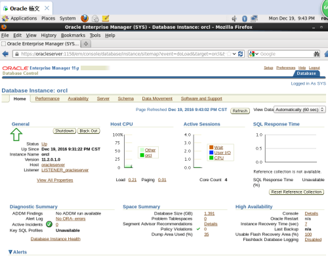This screenshot has height=256, width=328.
Task: Reload the page with the reload icon
Action: point(241,54)
